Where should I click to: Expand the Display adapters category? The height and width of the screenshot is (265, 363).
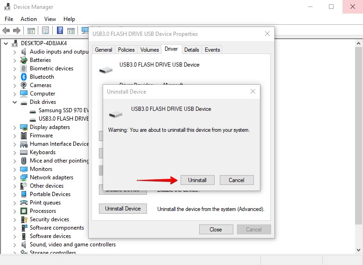point(14,127)
